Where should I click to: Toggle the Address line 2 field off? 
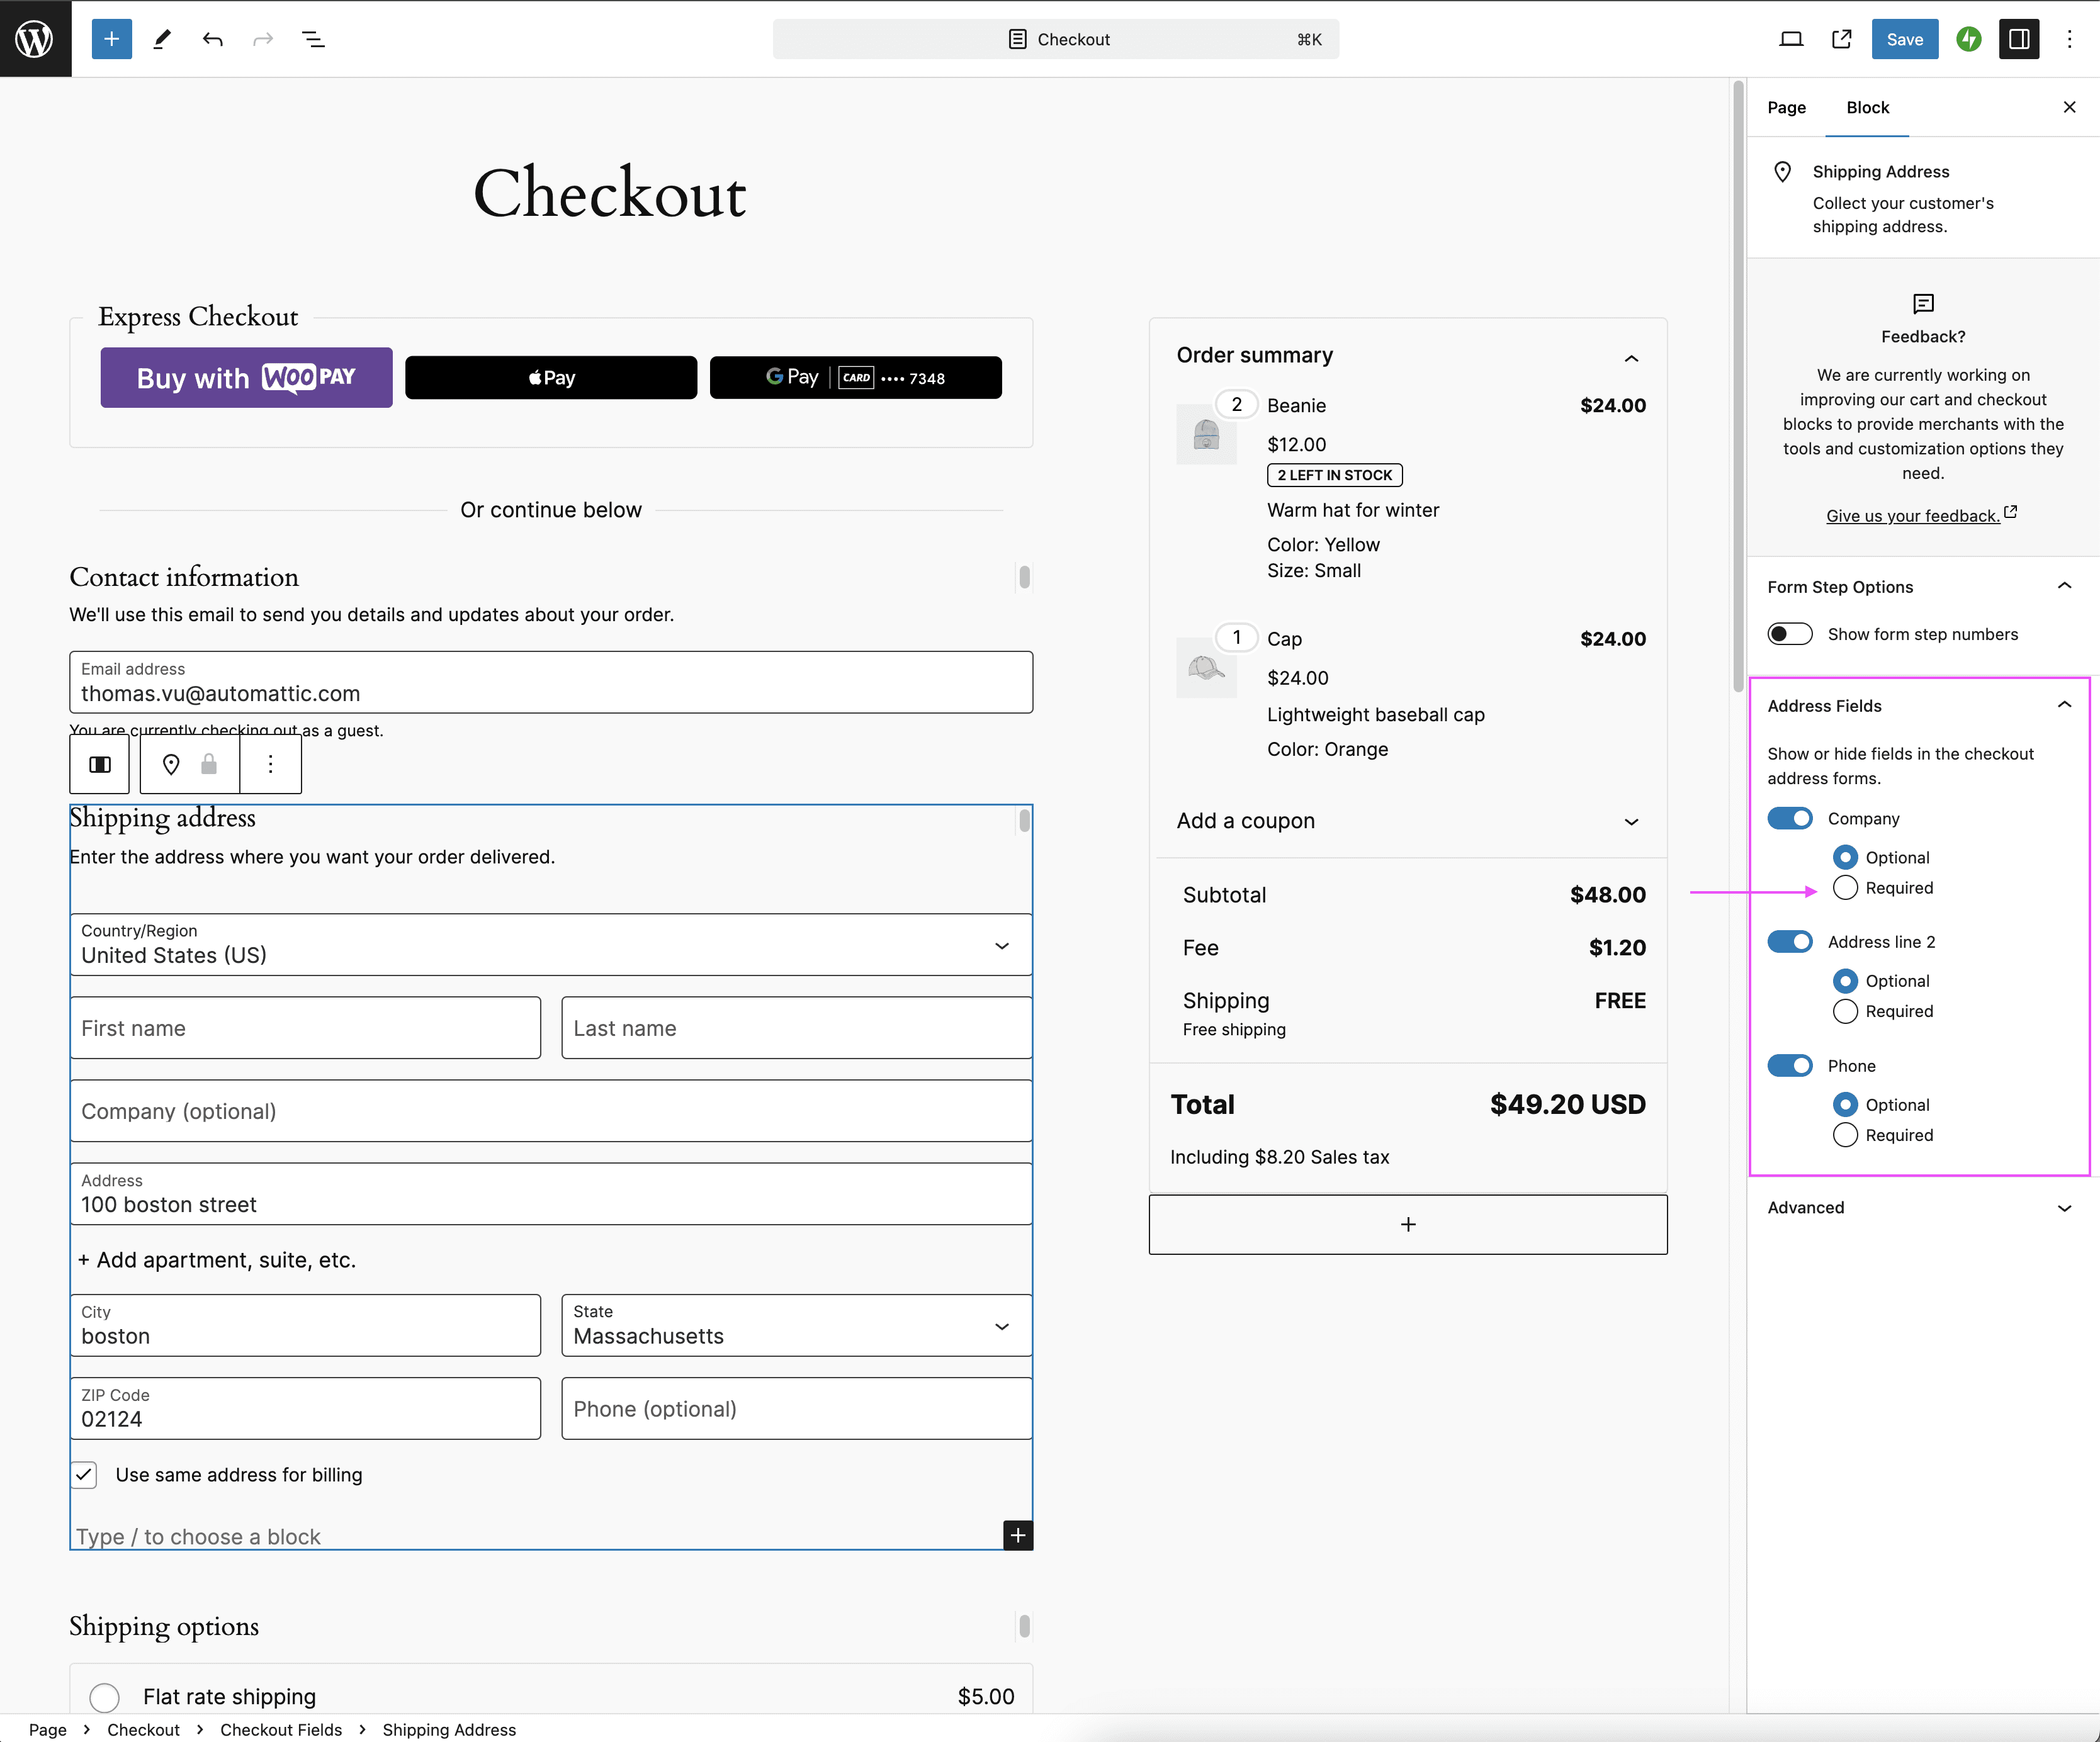[x=1788, y=941]
